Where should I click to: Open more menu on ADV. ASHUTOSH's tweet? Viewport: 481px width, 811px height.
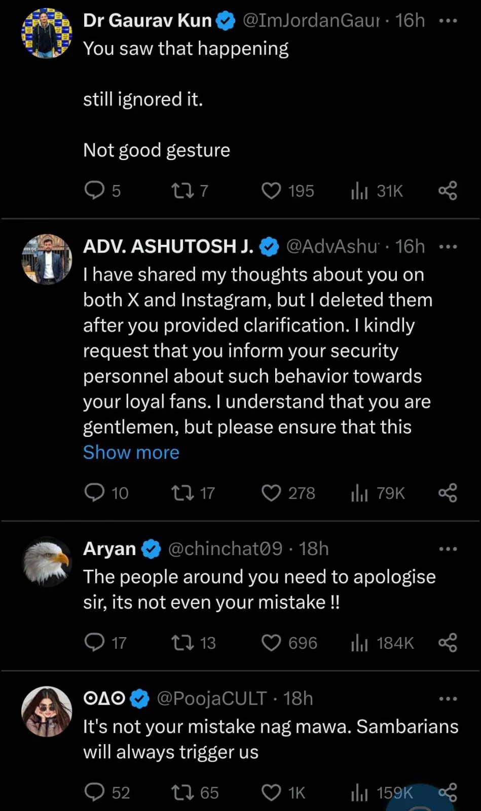coord(448,247)
